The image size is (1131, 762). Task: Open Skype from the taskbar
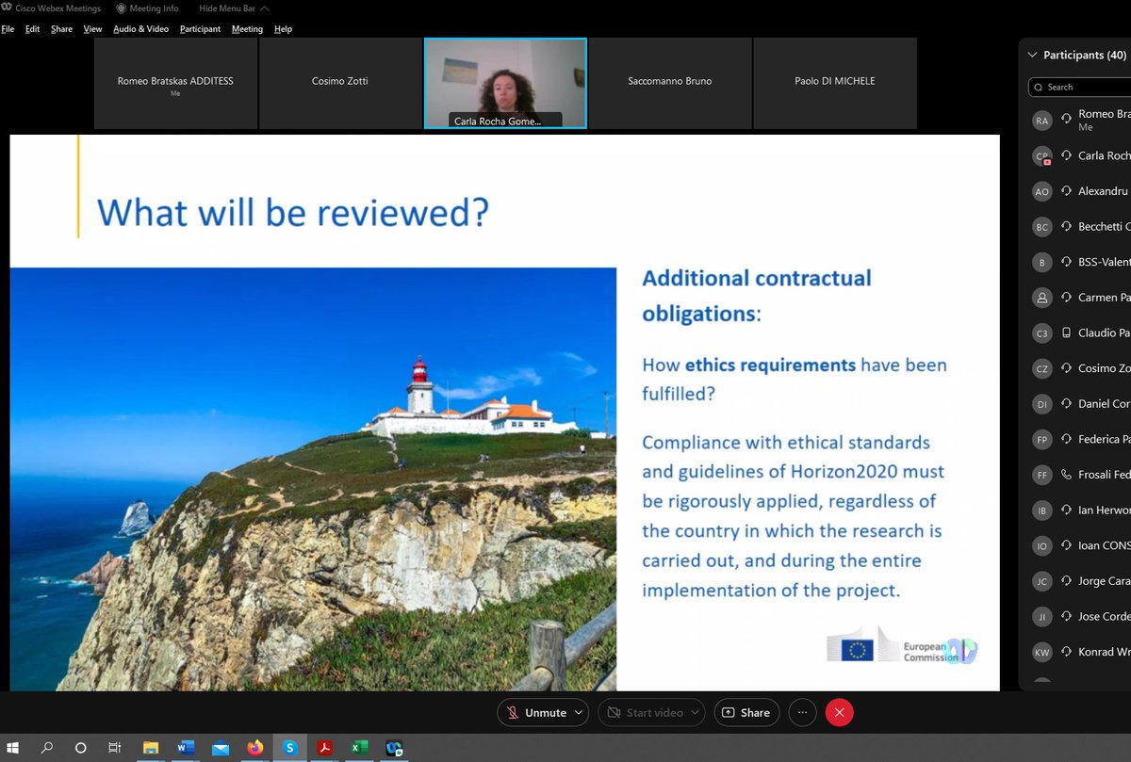tap(289, 749)
